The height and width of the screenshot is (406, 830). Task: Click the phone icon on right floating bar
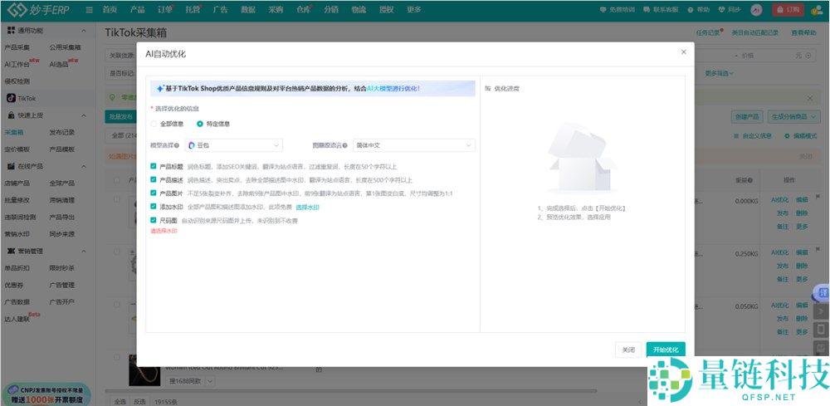821,330
